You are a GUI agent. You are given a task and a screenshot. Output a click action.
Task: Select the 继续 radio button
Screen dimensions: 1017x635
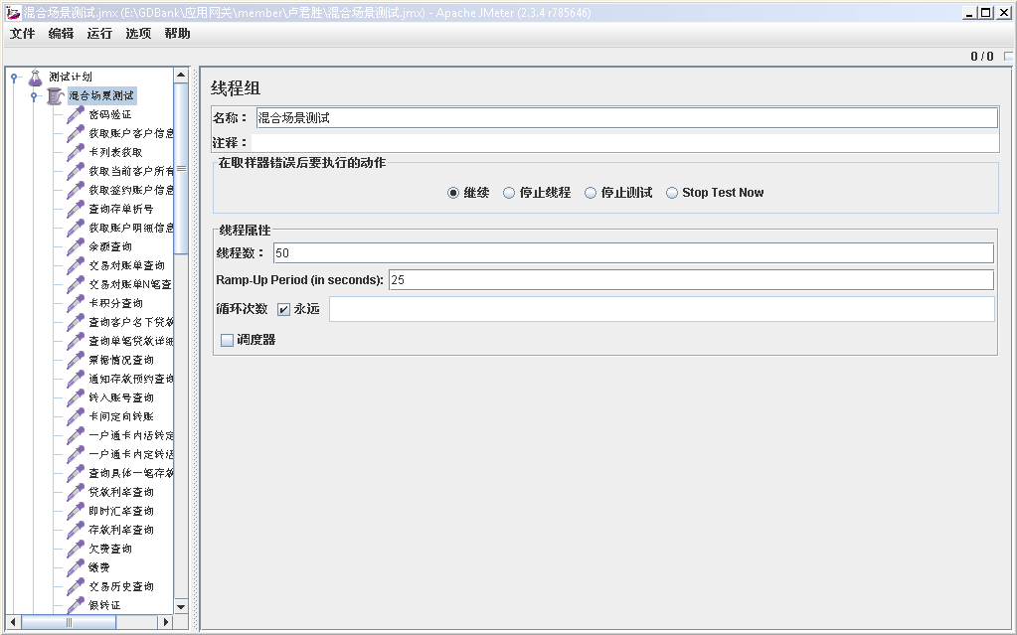pyautogui.click(x=453, y=193)
